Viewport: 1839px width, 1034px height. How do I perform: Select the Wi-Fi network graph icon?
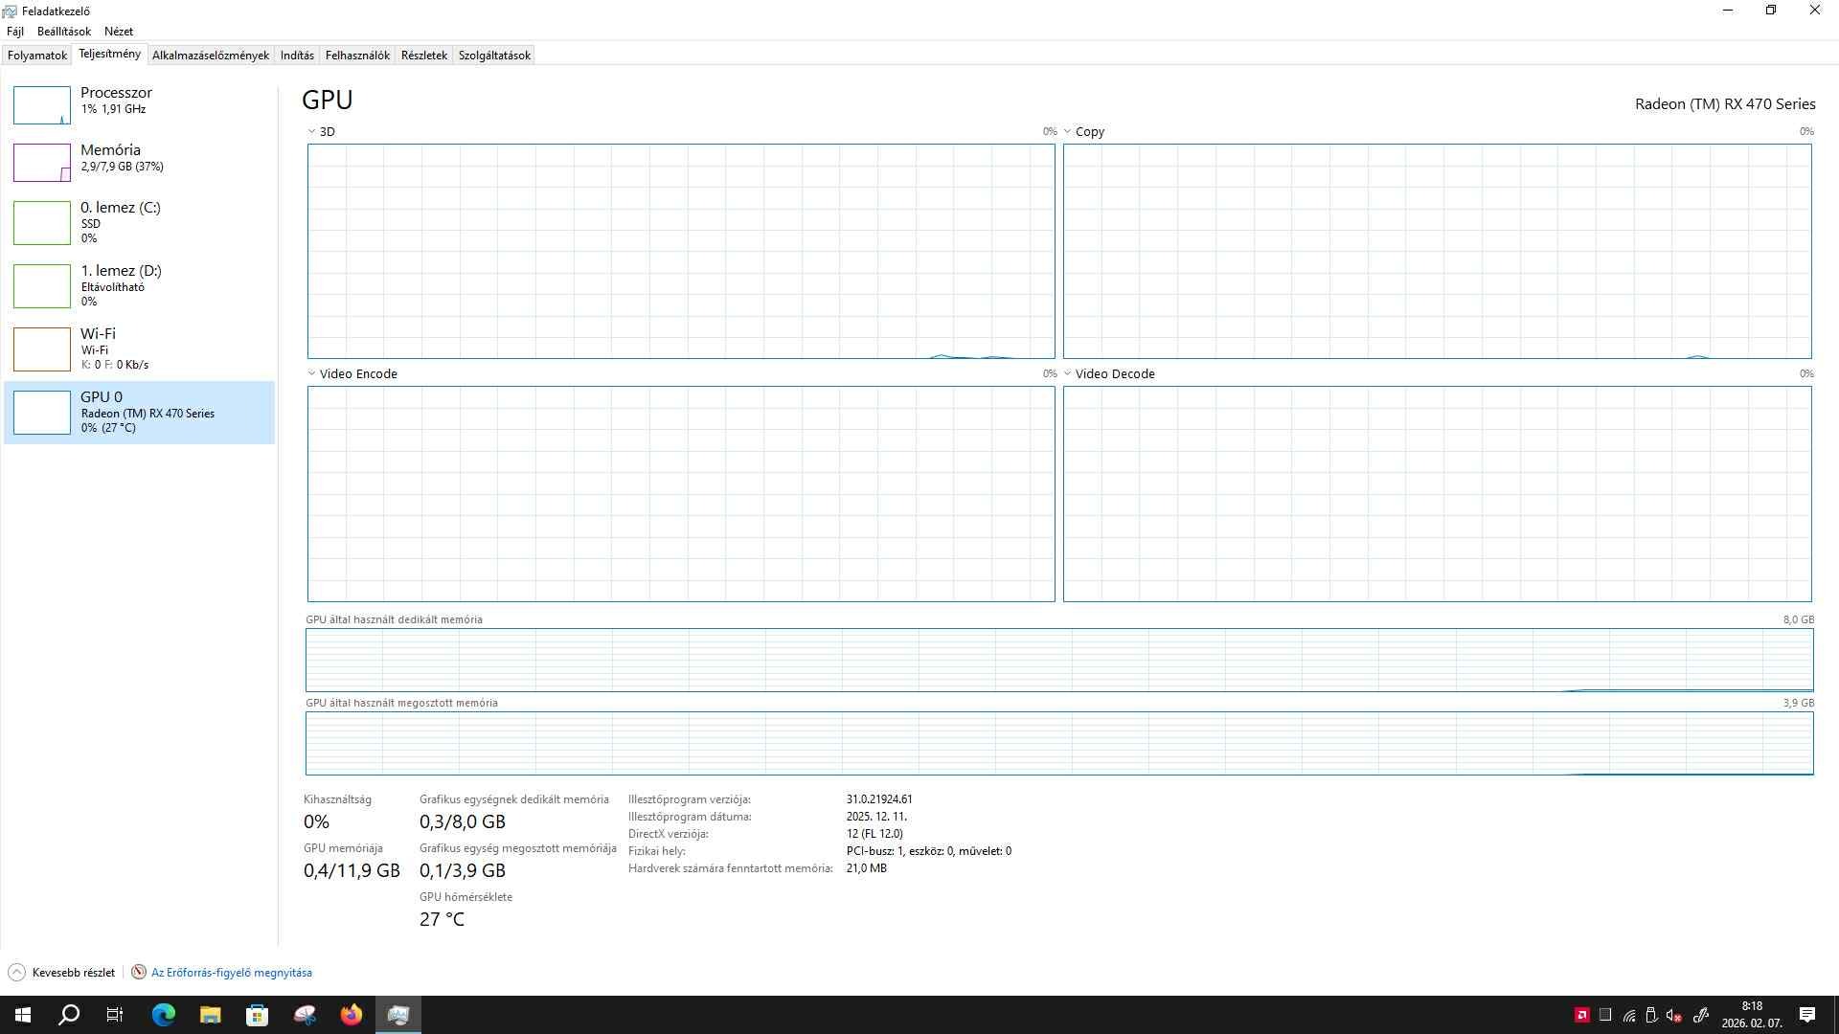point(42,349)
